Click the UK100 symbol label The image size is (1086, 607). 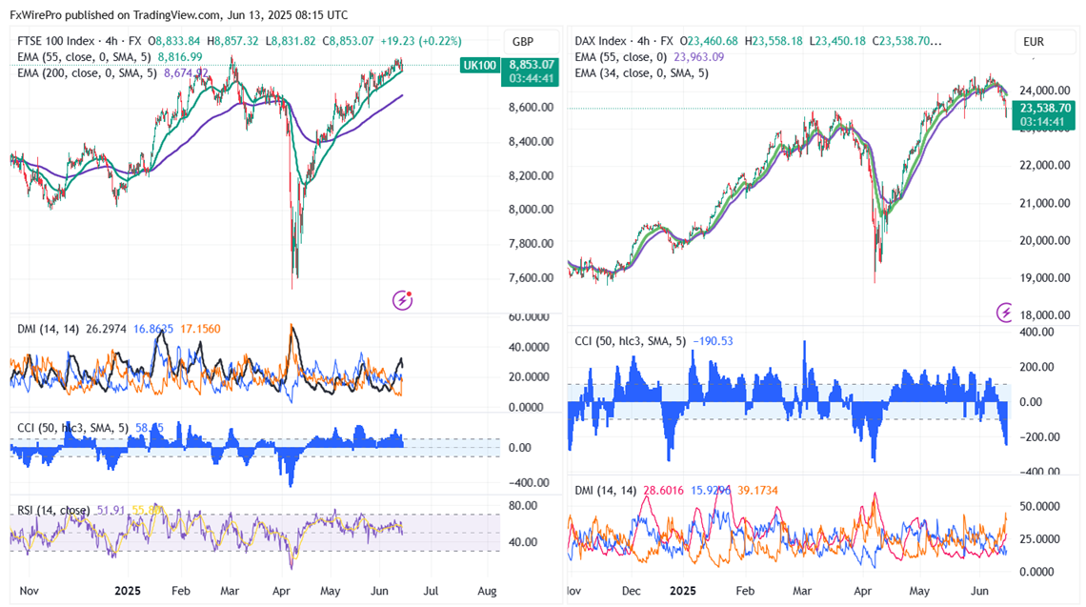point(479,65)
